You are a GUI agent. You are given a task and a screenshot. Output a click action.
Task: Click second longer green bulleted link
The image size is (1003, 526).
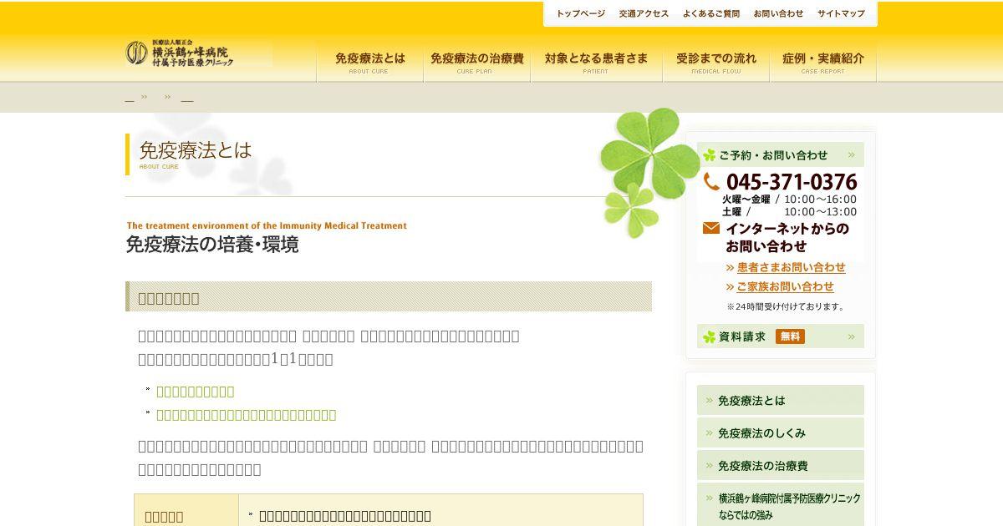[247, 415]
